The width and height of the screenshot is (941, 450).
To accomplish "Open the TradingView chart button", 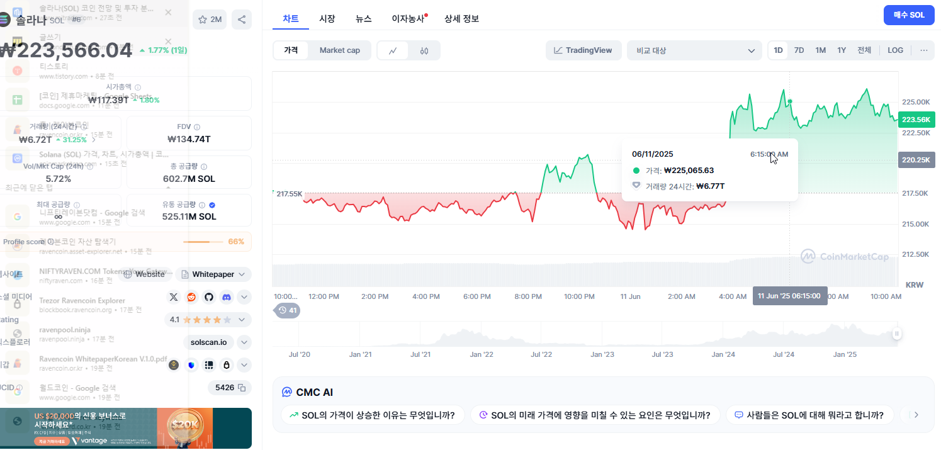I will coord(583,50).
